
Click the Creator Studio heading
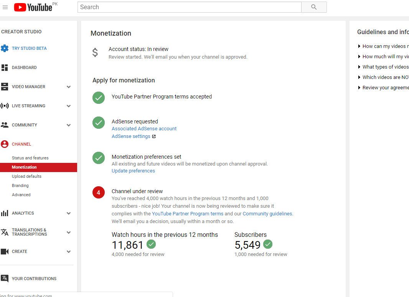(21, 31)
